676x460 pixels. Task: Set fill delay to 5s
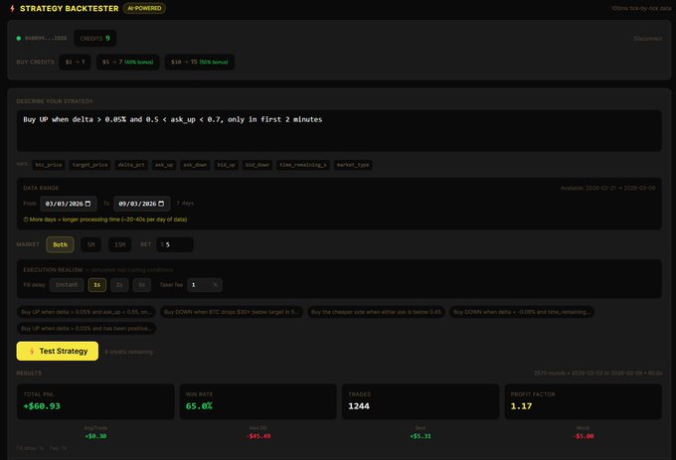[142, 284]
